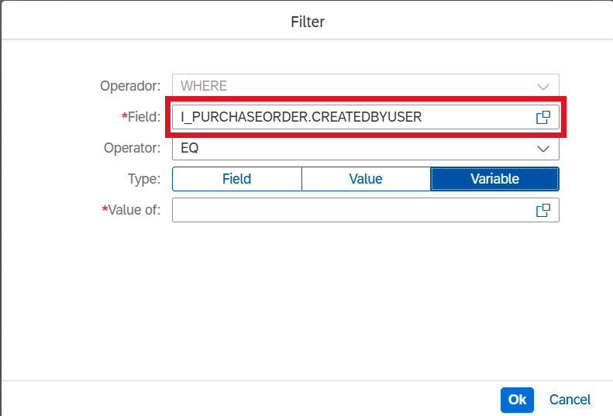The image size is (613, 416).
Task: Click the Operator label
Action: [x=133, y=148]
